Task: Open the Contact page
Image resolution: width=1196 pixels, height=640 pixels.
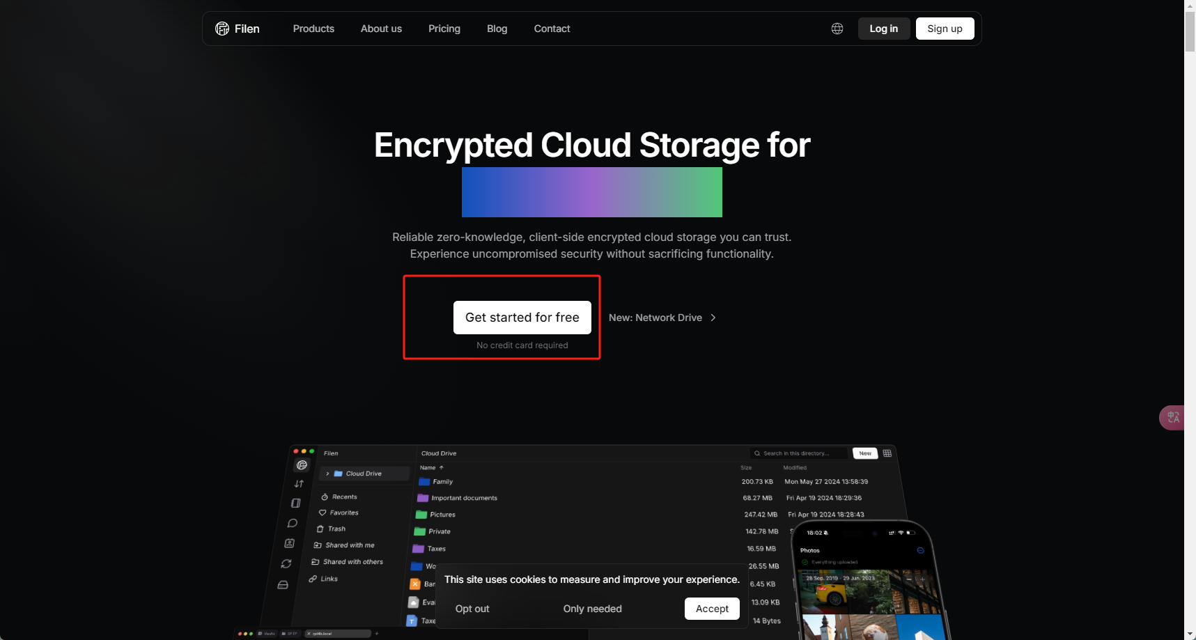Action: [x=552, y=29]
